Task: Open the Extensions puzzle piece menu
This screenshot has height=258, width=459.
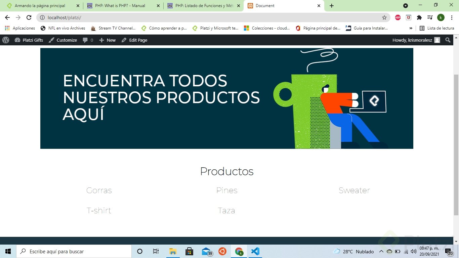Action: pos(419,17)
